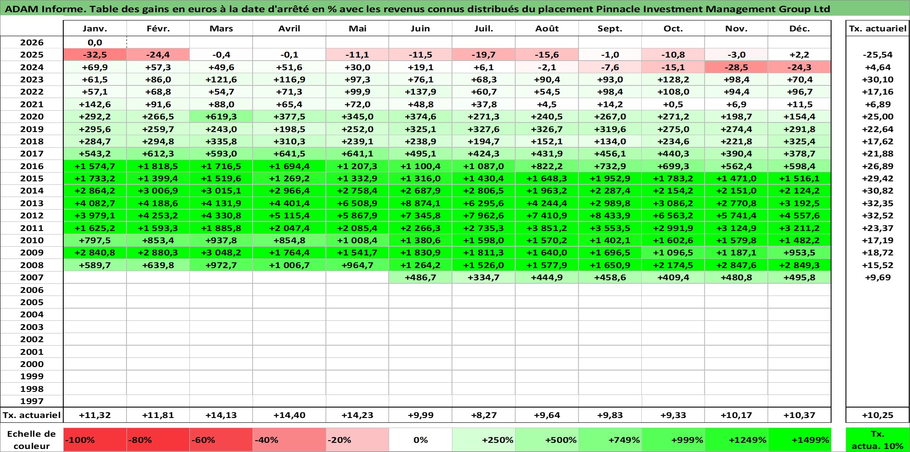
Task: Click the +137,9 cell in 2022
Action: 420,92
